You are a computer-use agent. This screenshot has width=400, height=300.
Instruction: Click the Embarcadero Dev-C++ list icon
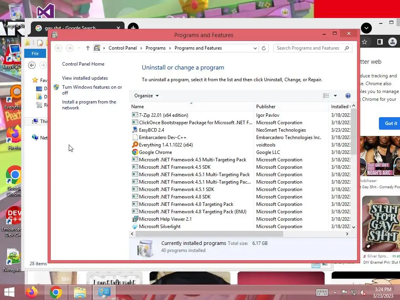coord(135,137)
